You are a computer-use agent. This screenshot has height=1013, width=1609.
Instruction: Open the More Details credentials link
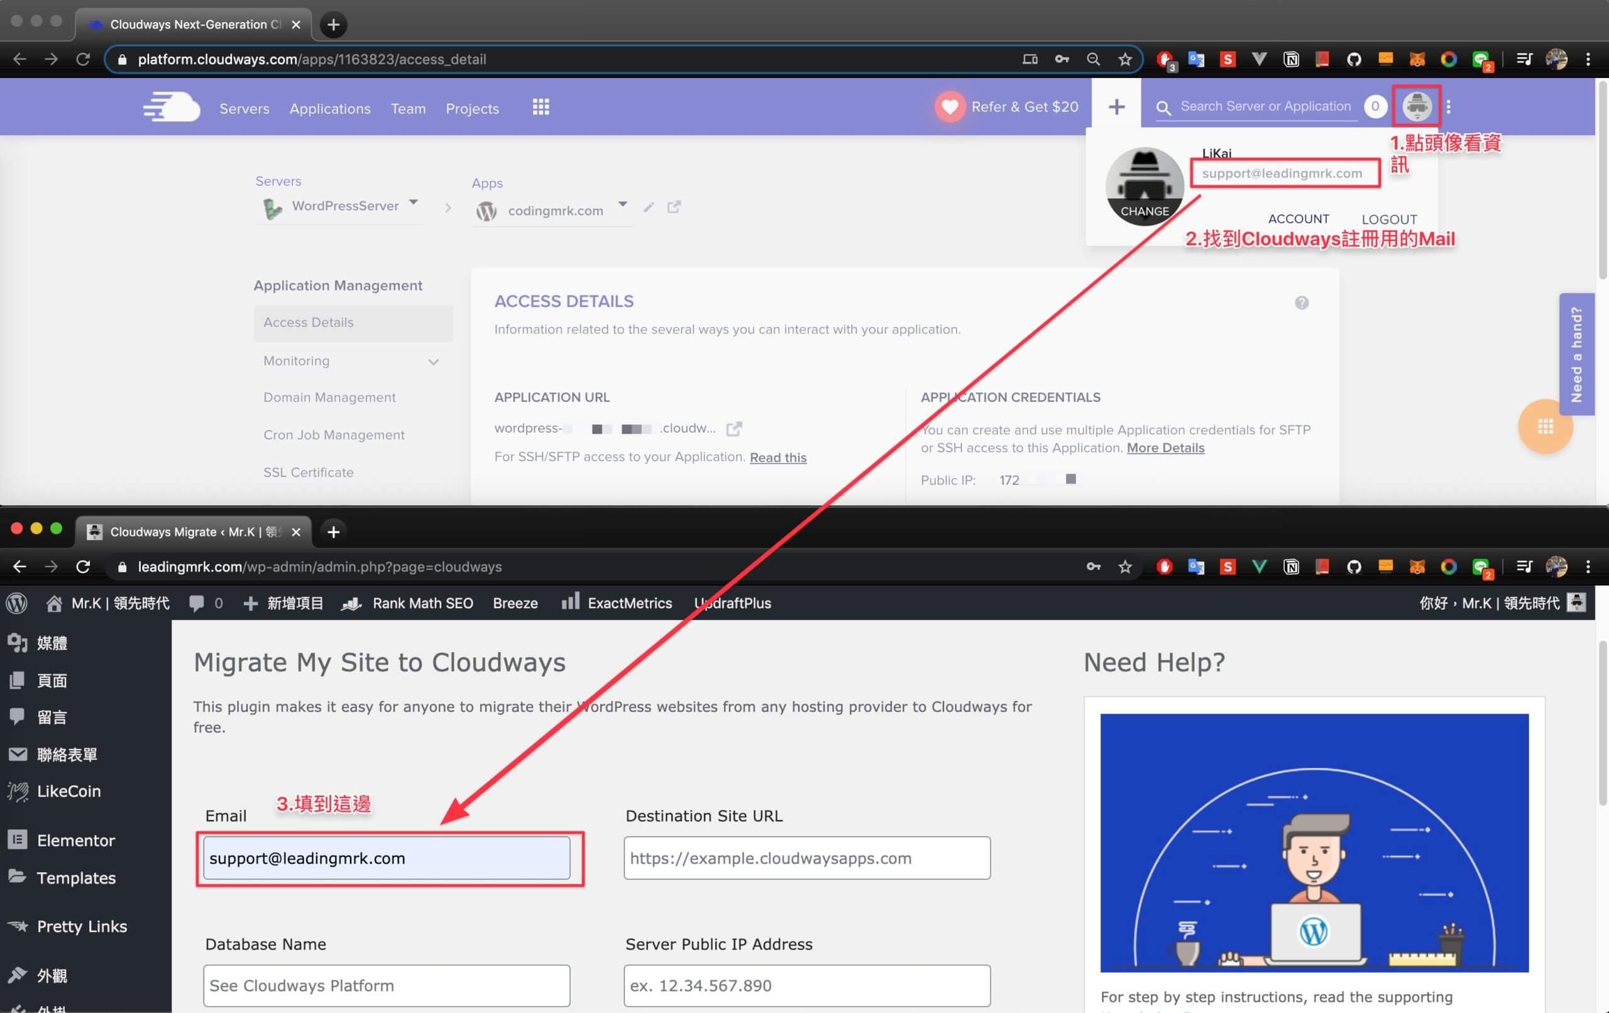point(1165,448)
